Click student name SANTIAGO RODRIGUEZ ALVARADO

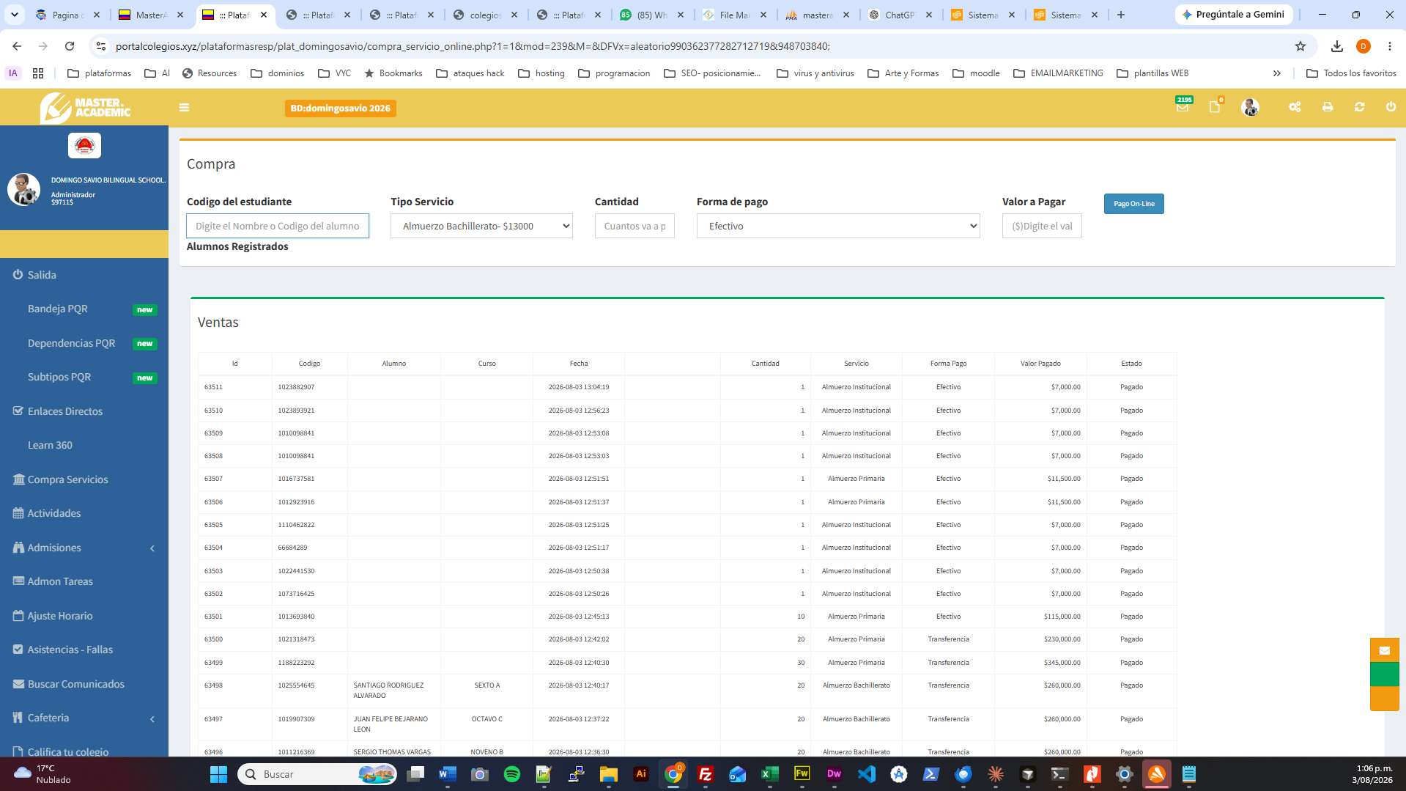pos(388,691)
